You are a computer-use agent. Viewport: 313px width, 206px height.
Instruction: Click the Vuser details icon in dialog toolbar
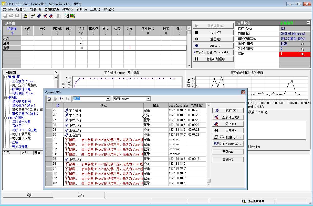[61, 99]
